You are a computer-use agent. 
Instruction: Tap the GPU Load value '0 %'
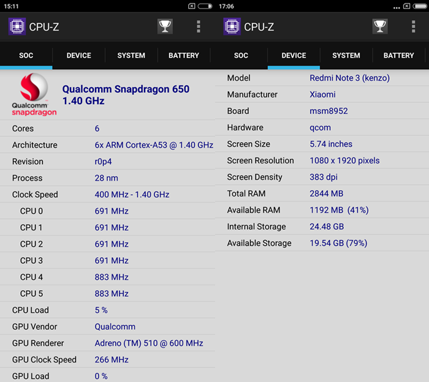tap(101, 376)
